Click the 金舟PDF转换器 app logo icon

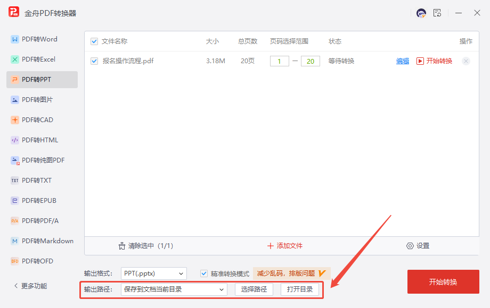pyautogui.click(x=14, y=12)
